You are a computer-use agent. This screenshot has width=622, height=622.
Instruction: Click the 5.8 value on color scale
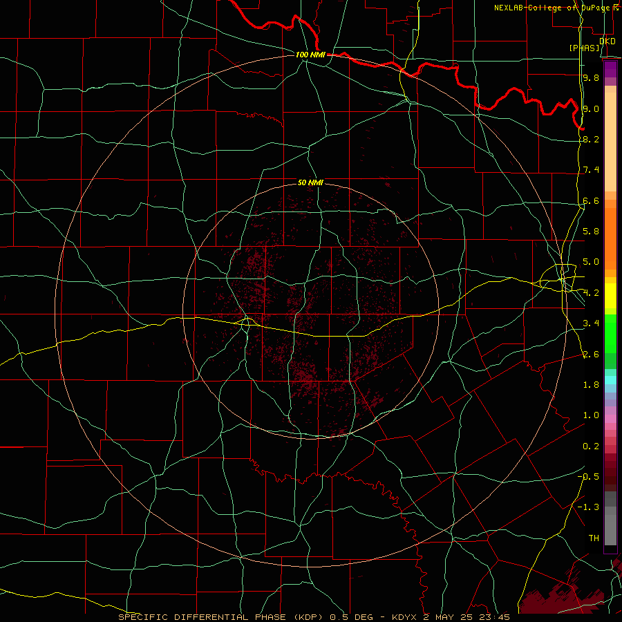coord(591,232)
